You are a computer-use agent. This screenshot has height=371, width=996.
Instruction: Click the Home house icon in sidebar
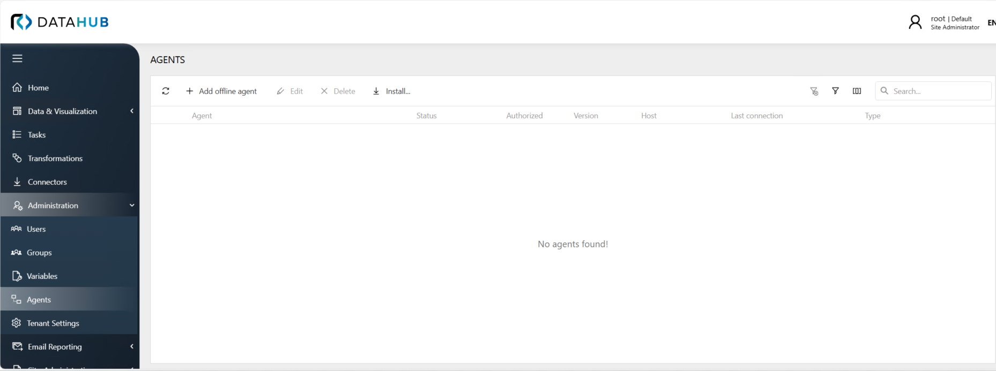pyautogui.click(x=17, y=87)
